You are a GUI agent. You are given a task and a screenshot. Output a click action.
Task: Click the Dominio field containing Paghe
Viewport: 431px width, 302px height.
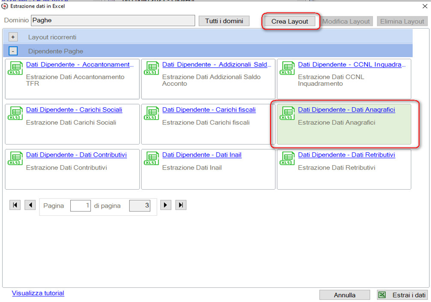pyautogui.click(x=113, y=21)
